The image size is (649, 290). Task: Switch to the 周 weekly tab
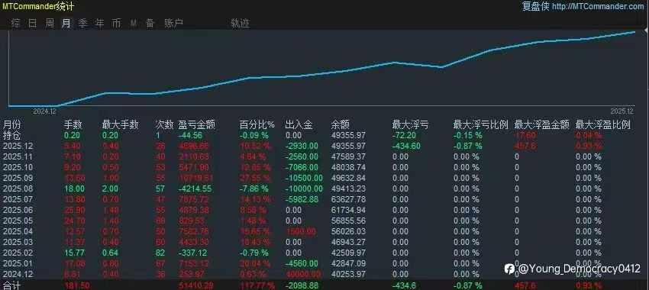pyautogui.click(x=50, y=24)
